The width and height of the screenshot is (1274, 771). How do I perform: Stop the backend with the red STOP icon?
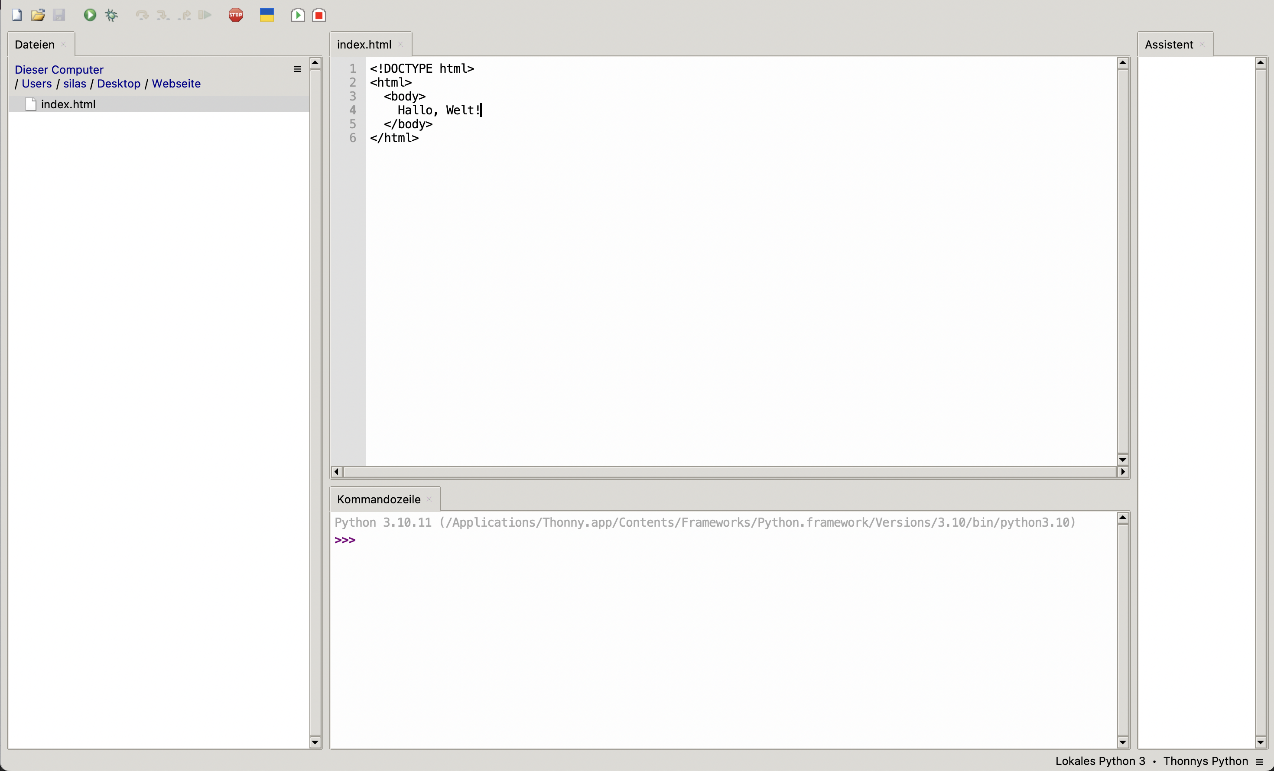(236, 15)
